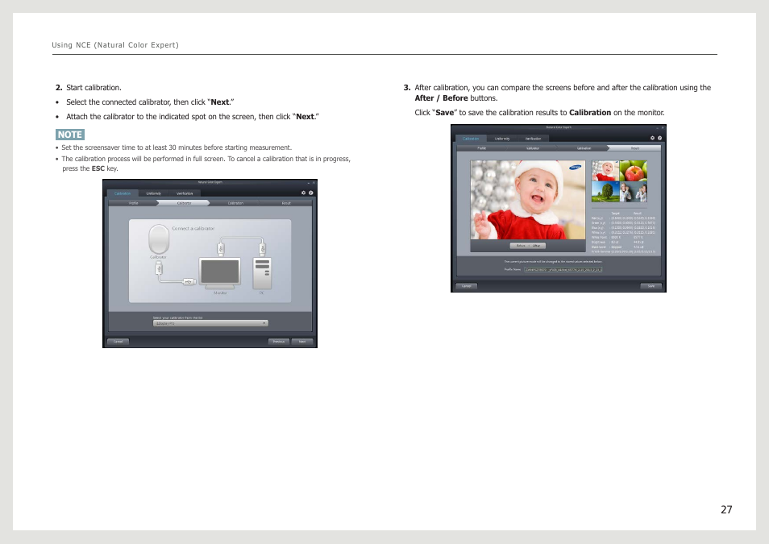Click the large baby preview image
769x544 pixels.
click(x=528, y=200)
